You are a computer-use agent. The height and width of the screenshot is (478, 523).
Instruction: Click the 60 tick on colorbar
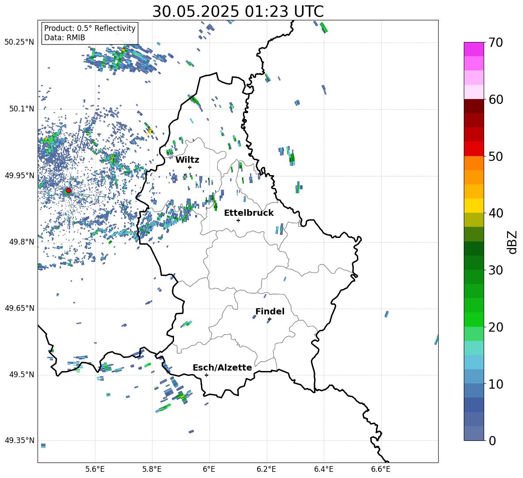point(496,99)
